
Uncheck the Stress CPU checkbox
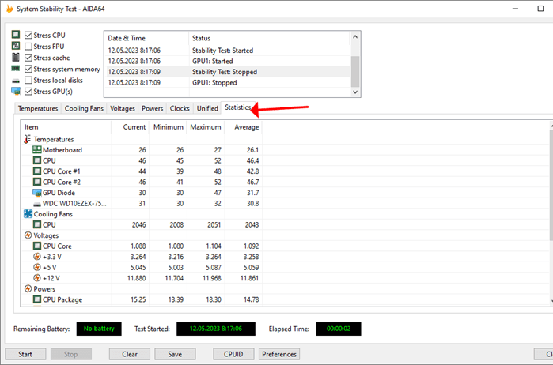tap(28, 35)
